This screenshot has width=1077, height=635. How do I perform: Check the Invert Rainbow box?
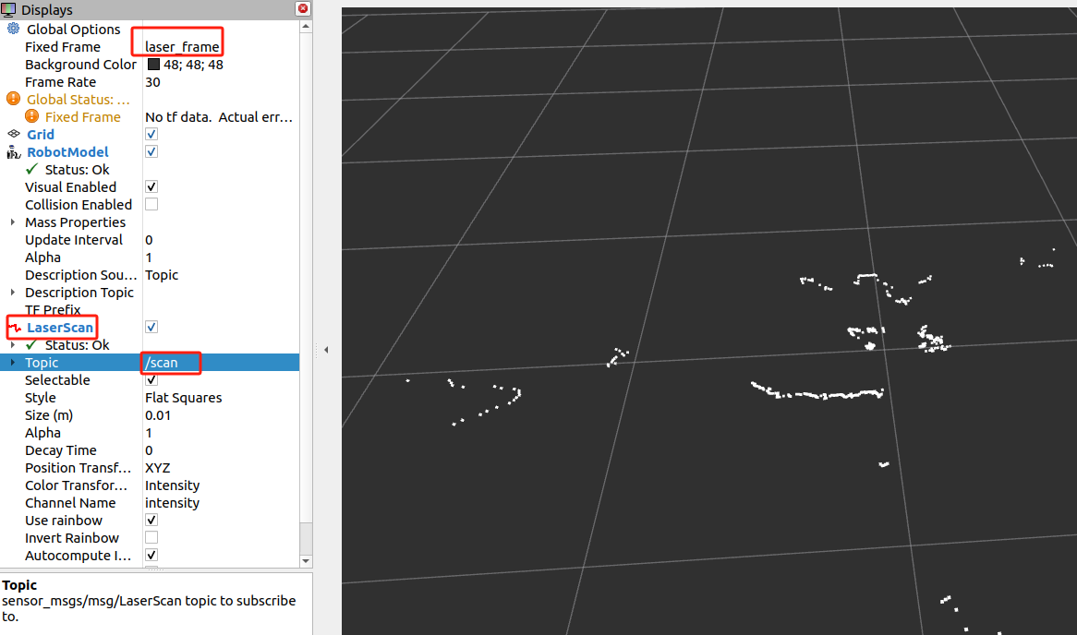[151, 537]
